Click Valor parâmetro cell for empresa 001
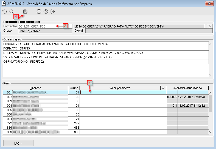216x149 pixels. [123, 92]
